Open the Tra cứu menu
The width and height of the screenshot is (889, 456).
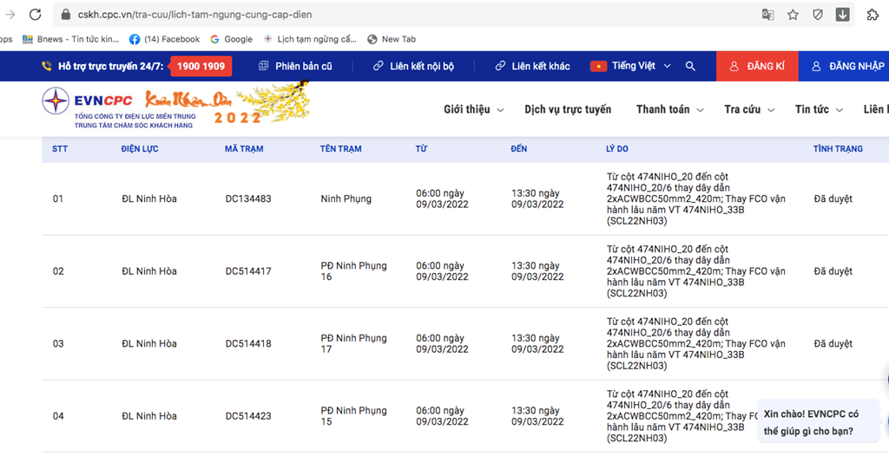748,109
